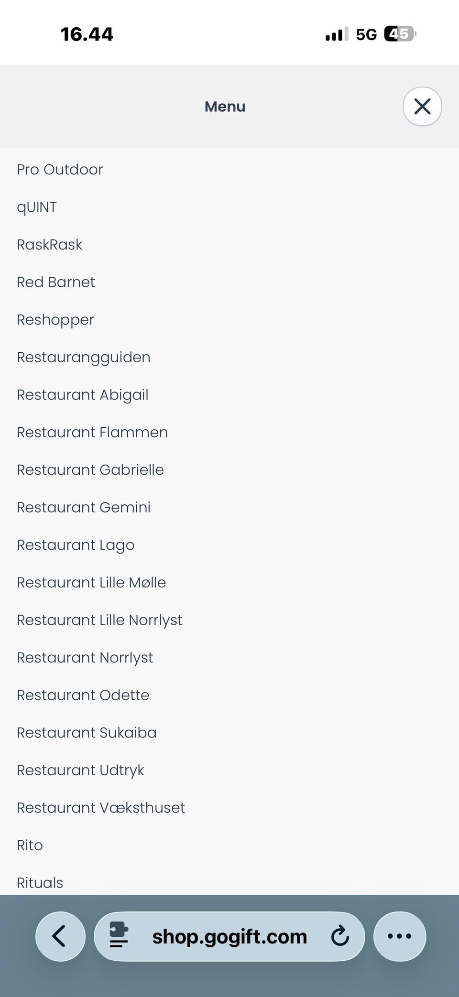The height and width of the screenshot is (997, 459).
Task: Select Reshopper from the menu
Action: [x=55, y=320]
